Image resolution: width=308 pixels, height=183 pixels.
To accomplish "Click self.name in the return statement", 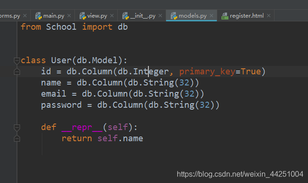I will [120, 139].
